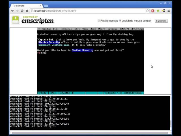181x136 pixels.
Task: Enable the Resize canvas checkbox
Action: (x=99, y=21)
